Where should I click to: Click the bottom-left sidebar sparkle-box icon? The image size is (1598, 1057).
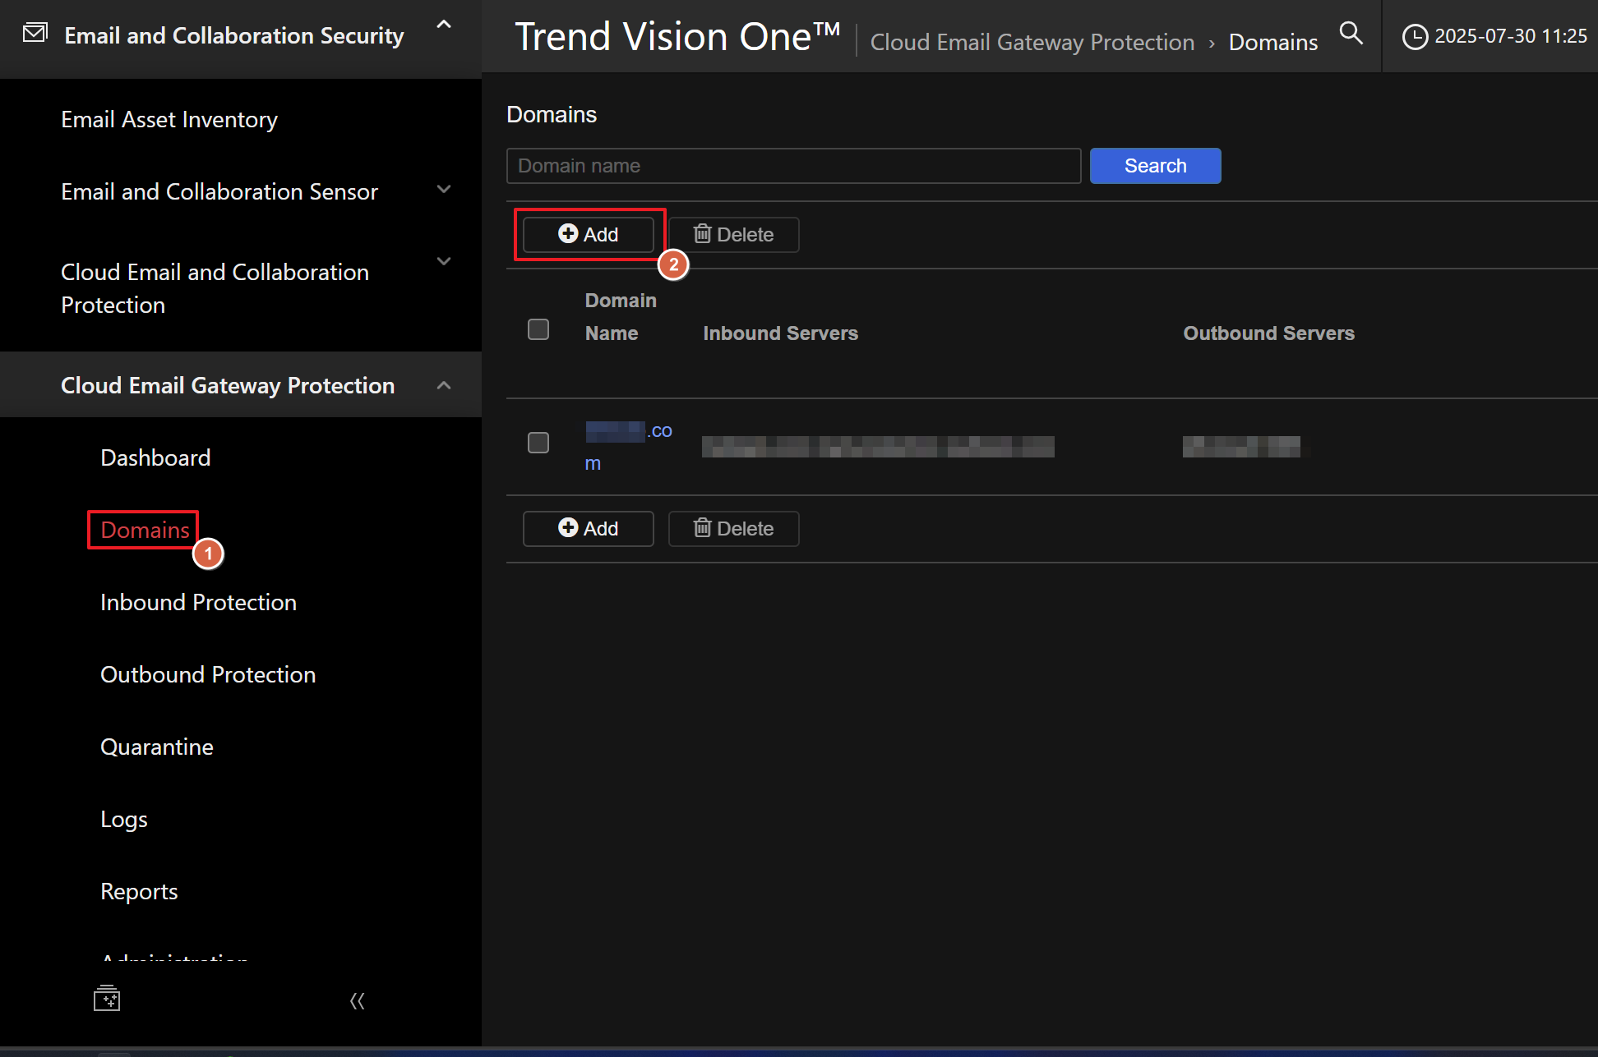107,999
